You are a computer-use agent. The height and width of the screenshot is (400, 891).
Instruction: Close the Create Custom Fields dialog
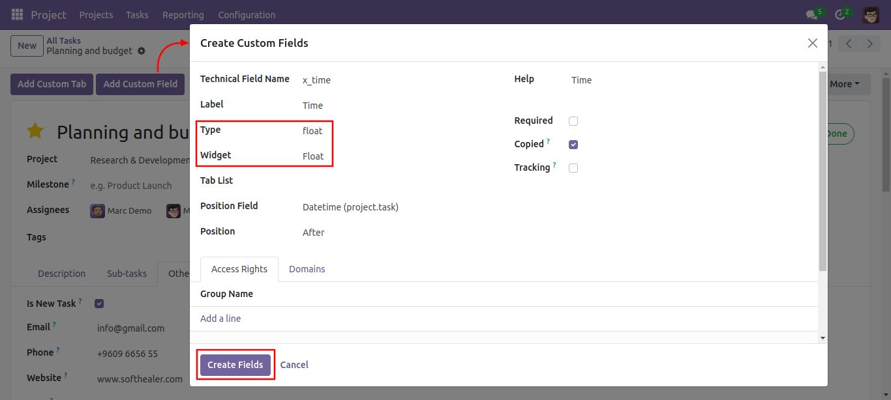pyautogui.click(x=812, y=43)
